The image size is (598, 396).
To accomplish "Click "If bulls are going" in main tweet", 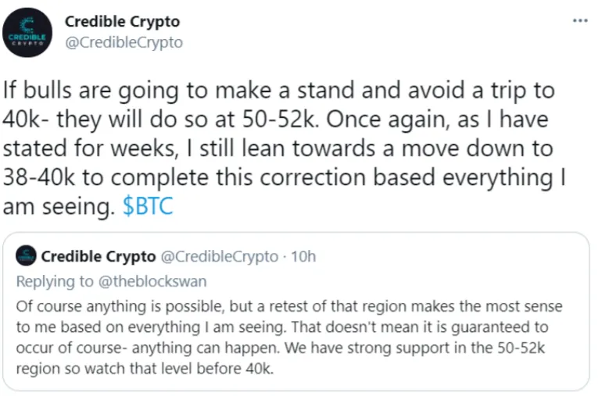I will point(91,91).
